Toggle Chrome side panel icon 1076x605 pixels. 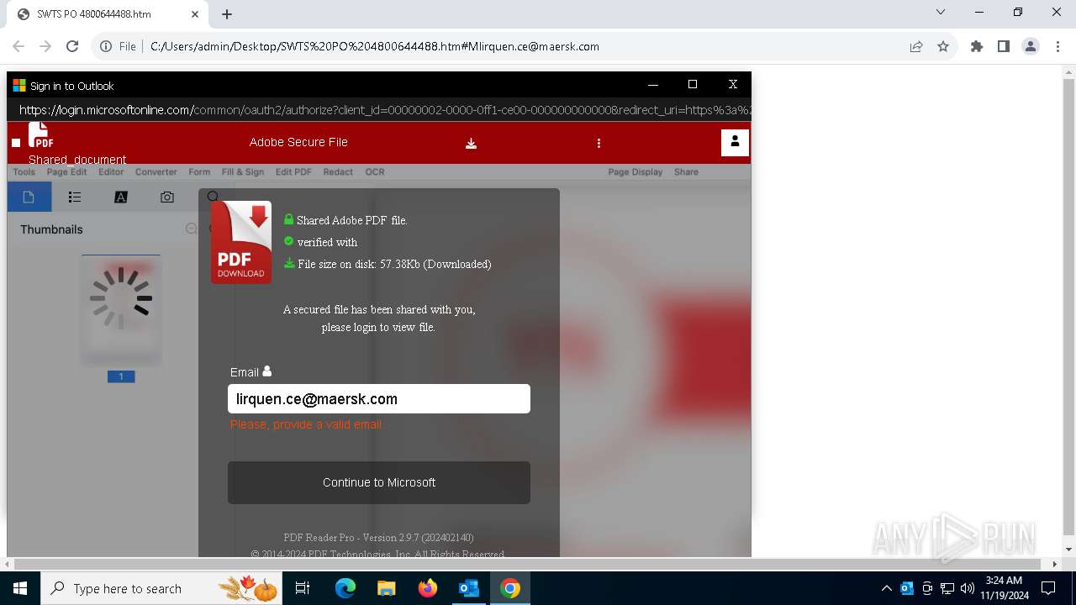[1004, 46]
